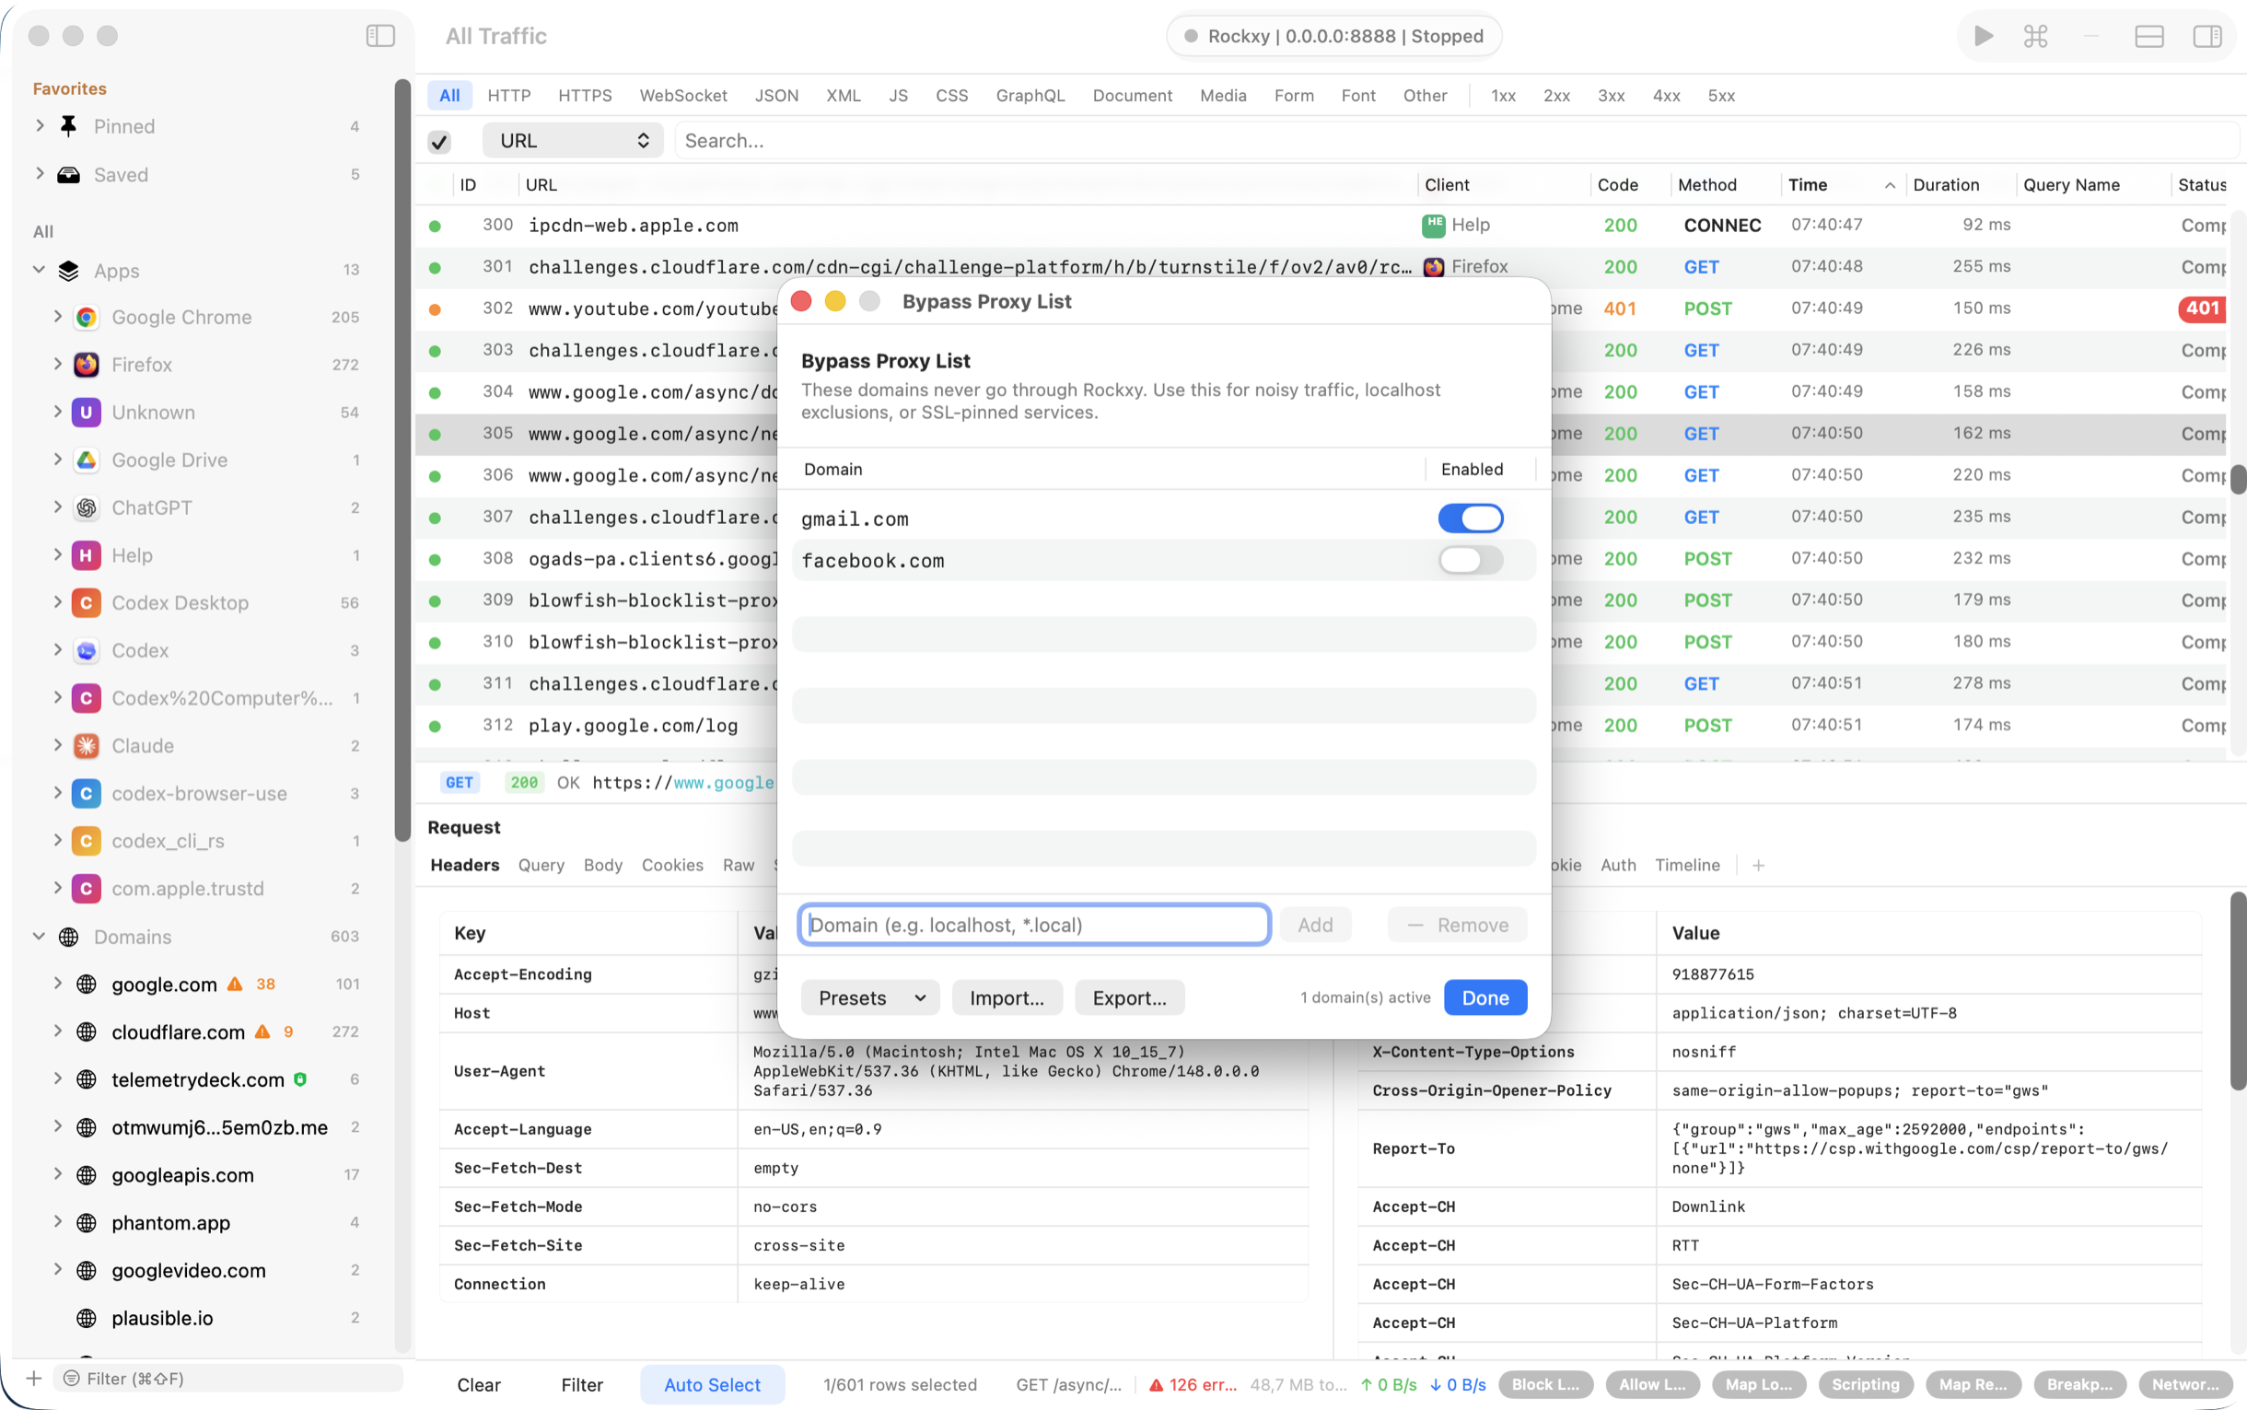Open the response Timeline tab
Screen dimensions: 2247x1410
[1687, 866]
